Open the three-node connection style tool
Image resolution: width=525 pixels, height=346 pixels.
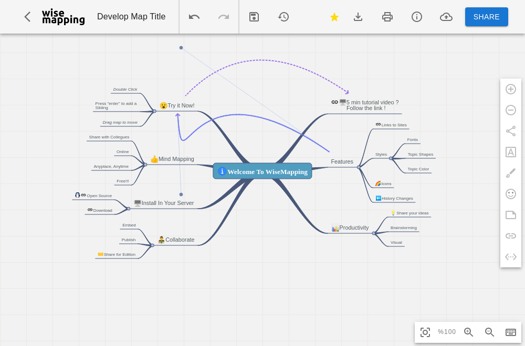511,131
